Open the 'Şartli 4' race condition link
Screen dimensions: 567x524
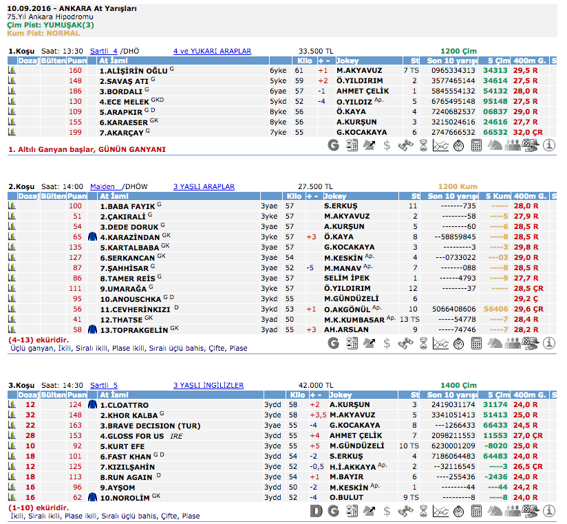pyautogui.click(x=104, y=51)
